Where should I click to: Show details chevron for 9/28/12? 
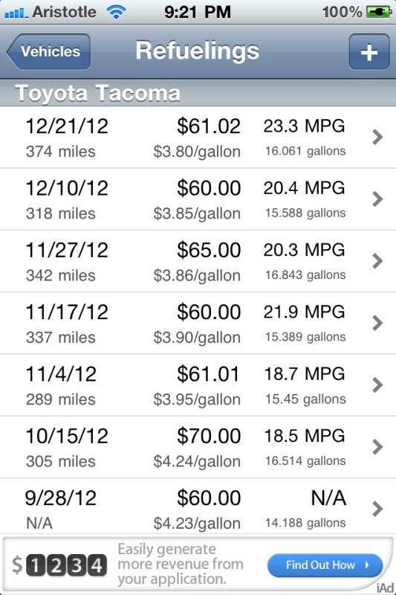[377, 509]
